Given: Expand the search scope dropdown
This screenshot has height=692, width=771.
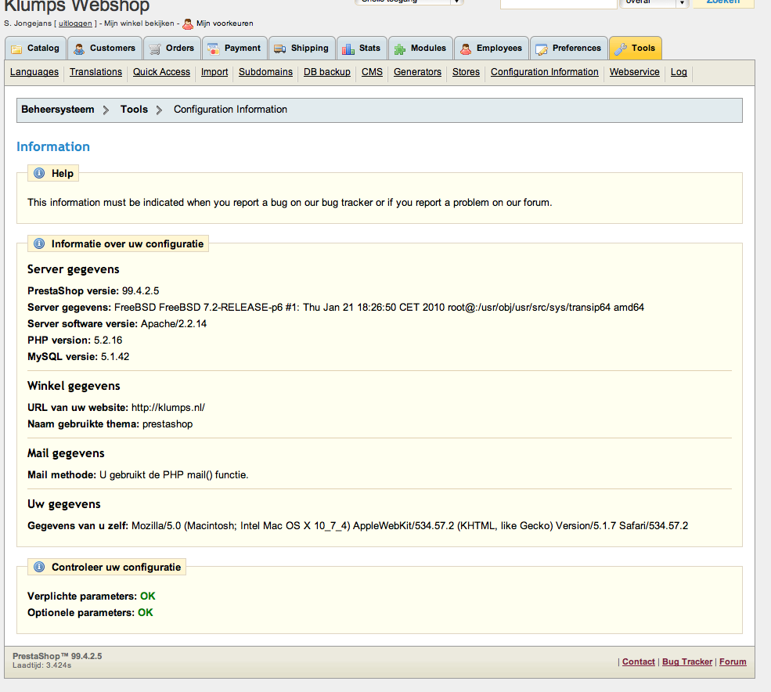Looking at the screenshot, I should [654, 2].
